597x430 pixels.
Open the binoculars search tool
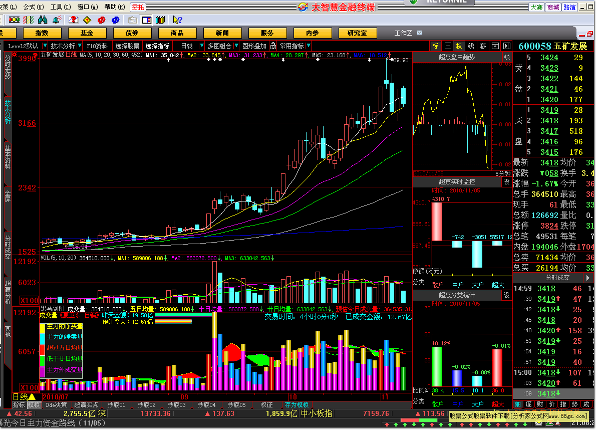pyautogui.click(x=43, y=20)
